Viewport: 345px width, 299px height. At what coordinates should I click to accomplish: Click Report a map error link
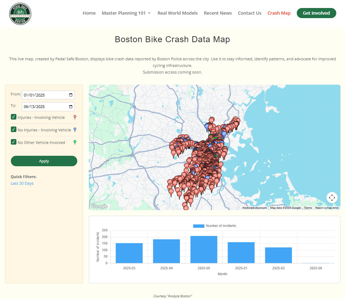point(327,208)
